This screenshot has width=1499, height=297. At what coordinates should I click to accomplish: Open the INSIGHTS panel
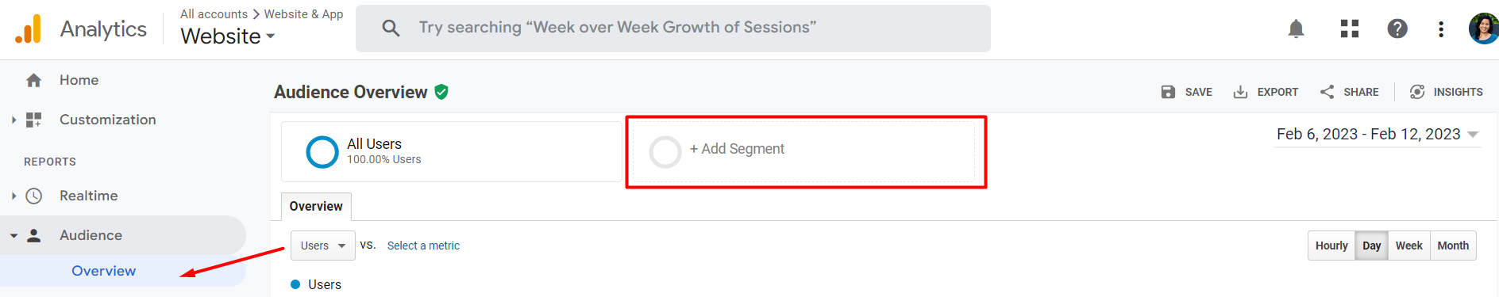tap(1446, 92)
